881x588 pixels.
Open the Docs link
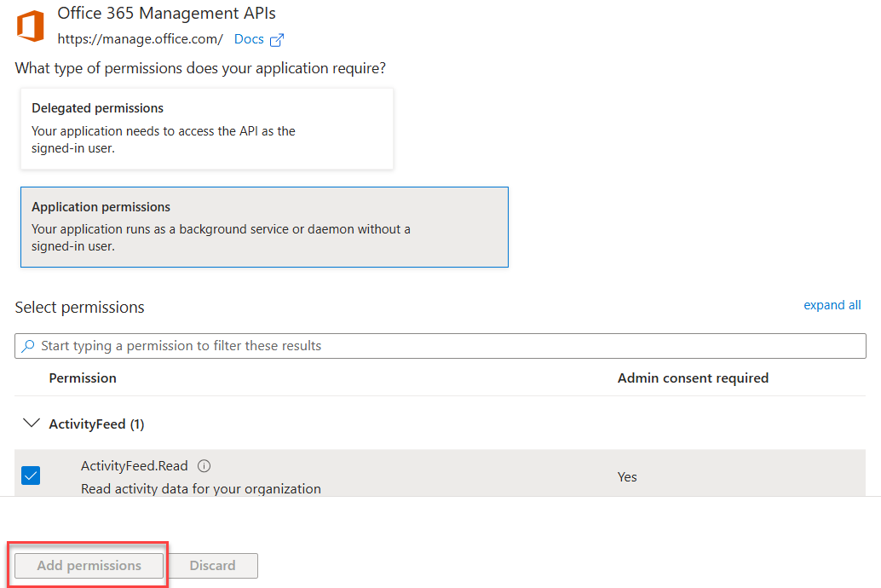click(249, 39)
